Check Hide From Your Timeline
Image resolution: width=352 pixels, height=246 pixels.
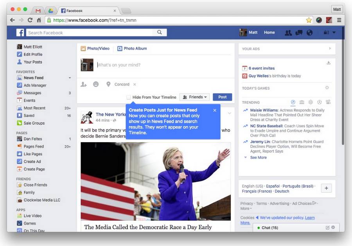[128, 96]
